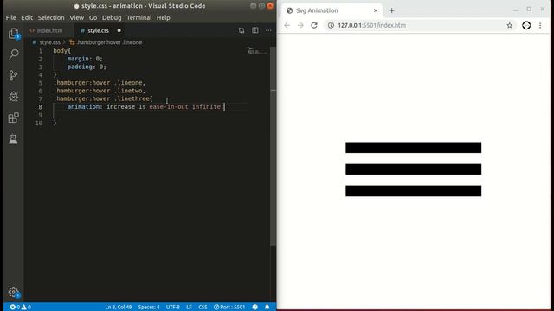This screenshot has height=311, width=554.
Task: Click .hamburger:hover .linethree selector line
Action: click(x=103, y=98)
